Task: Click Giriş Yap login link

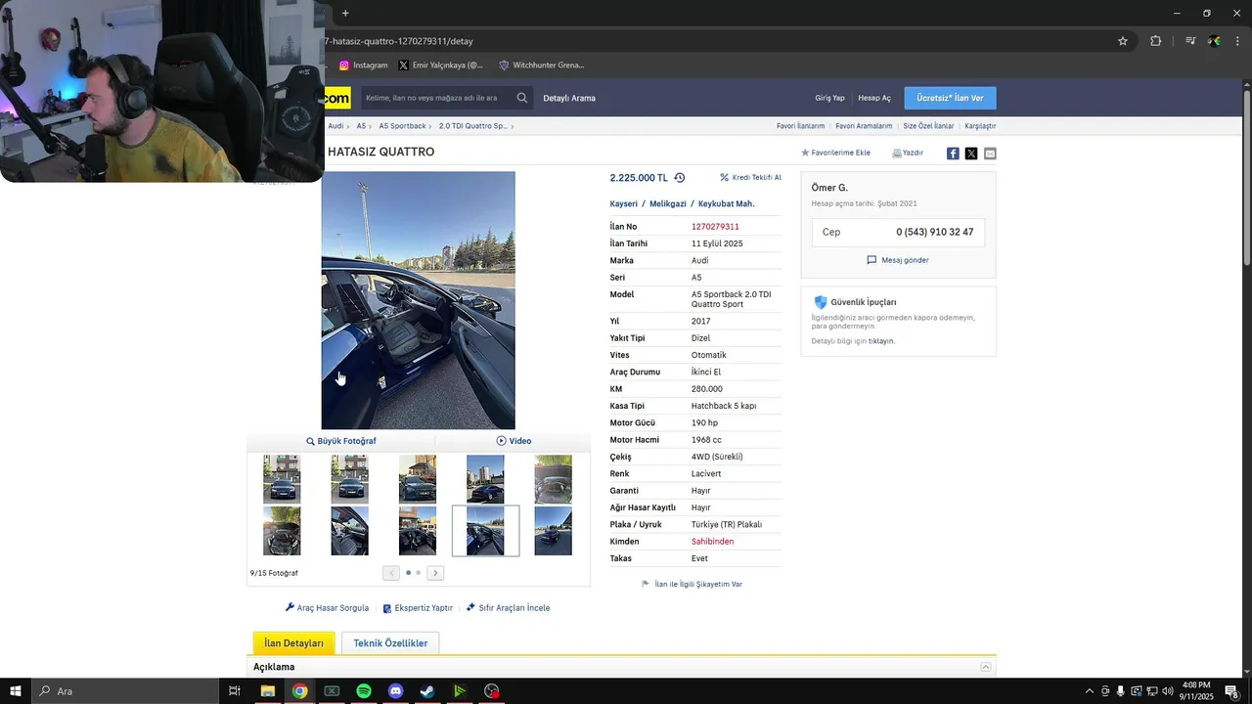Action: click(829, 98)
